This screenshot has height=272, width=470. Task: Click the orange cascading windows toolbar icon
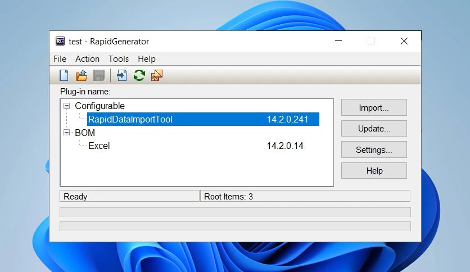pyautogui.click(x=157, y=75)
